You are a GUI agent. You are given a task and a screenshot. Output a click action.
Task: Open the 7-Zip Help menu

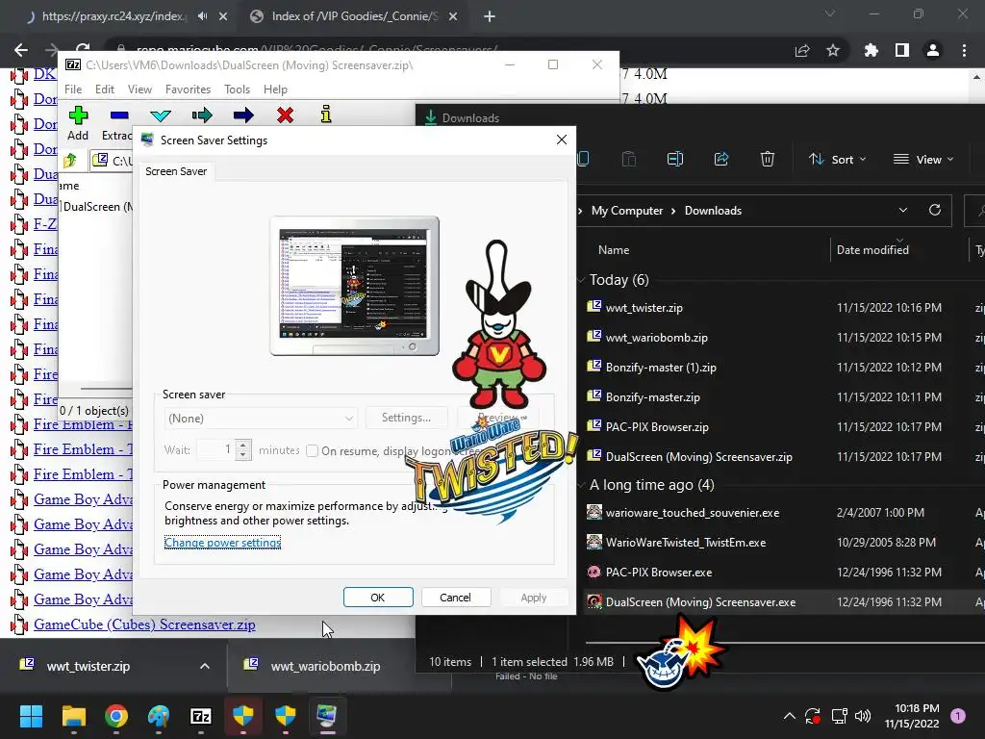coord(275,89)
